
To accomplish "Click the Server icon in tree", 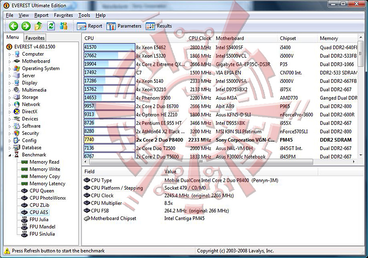I will coord(17,75).
